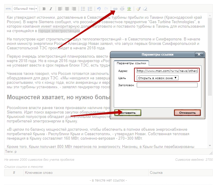Click the Список ссылок в тексте label
Screen dimensions: 216x186
tap(24, 167)
